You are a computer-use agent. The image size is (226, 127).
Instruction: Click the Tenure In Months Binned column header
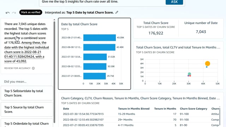(133, 109)
